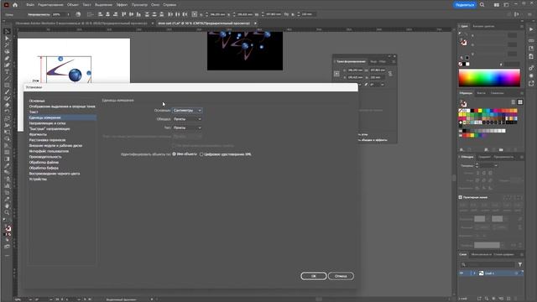Screen dimensions: 537x302
Task: Open the Редактирование menu
Action: [x=50, y=5]
